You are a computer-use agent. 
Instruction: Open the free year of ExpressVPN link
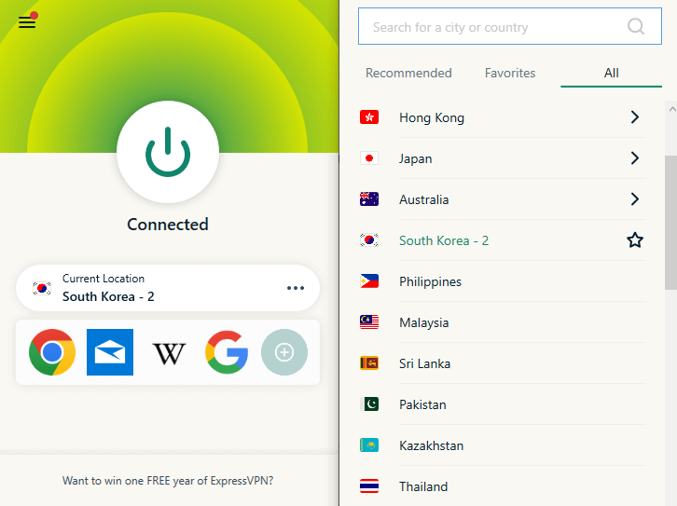click(168, 481)
